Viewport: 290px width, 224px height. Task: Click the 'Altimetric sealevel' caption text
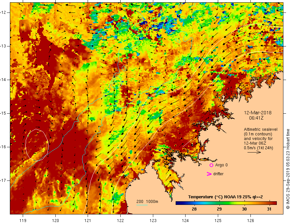tap(261, 129)
